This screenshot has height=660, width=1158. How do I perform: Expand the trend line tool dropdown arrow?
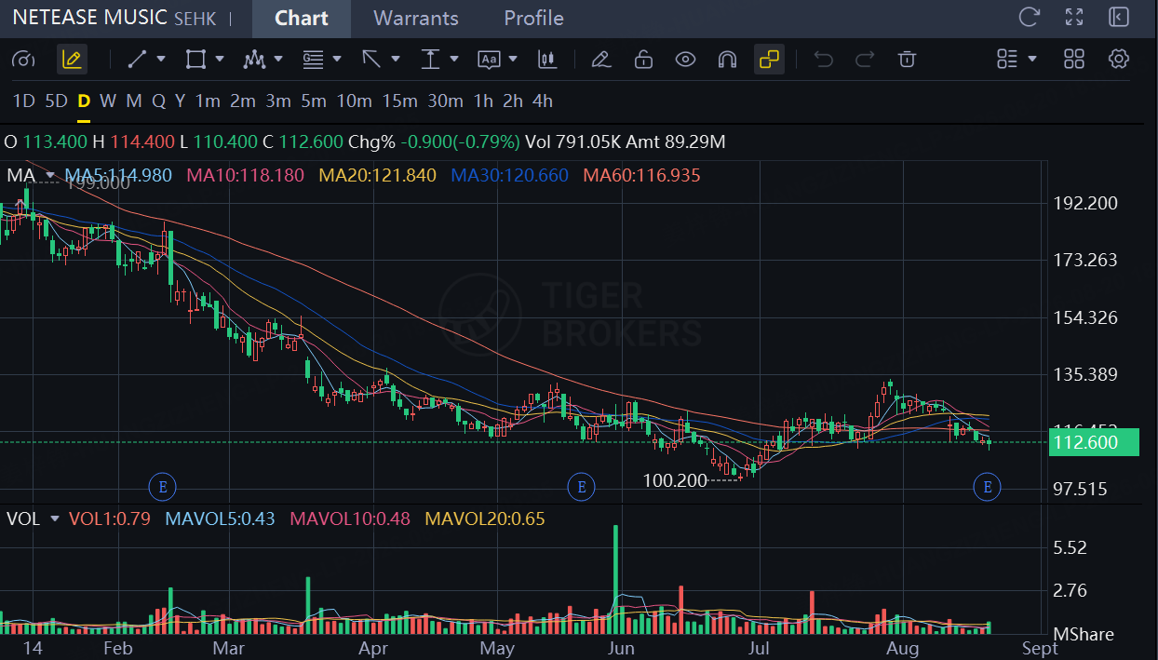click(161, 59)
